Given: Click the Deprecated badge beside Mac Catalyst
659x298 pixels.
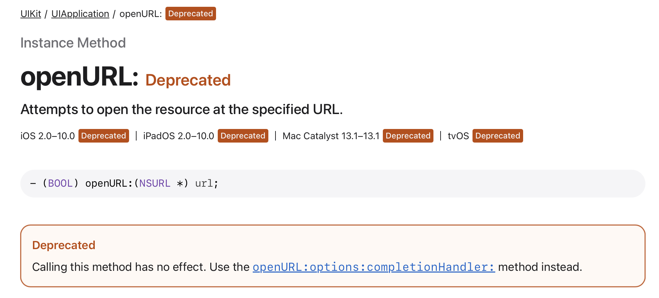Looking at the screenshot, I should point(408,136).
